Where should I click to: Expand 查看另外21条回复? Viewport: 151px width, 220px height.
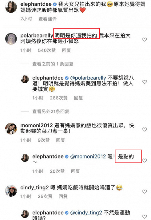click(51, 111)
